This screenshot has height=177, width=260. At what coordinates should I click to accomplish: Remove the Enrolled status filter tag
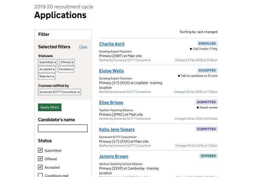coord(72,70)
